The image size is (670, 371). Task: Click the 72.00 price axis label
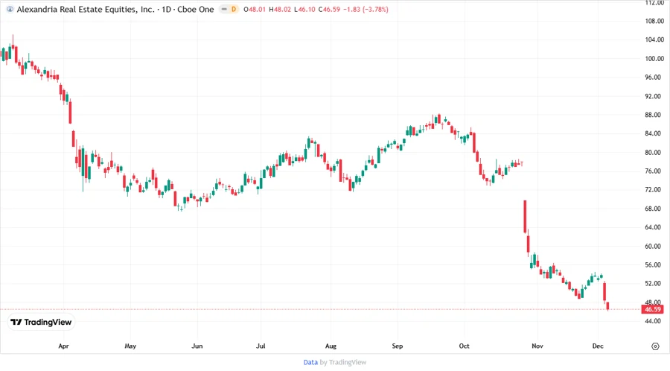point(653,190)
